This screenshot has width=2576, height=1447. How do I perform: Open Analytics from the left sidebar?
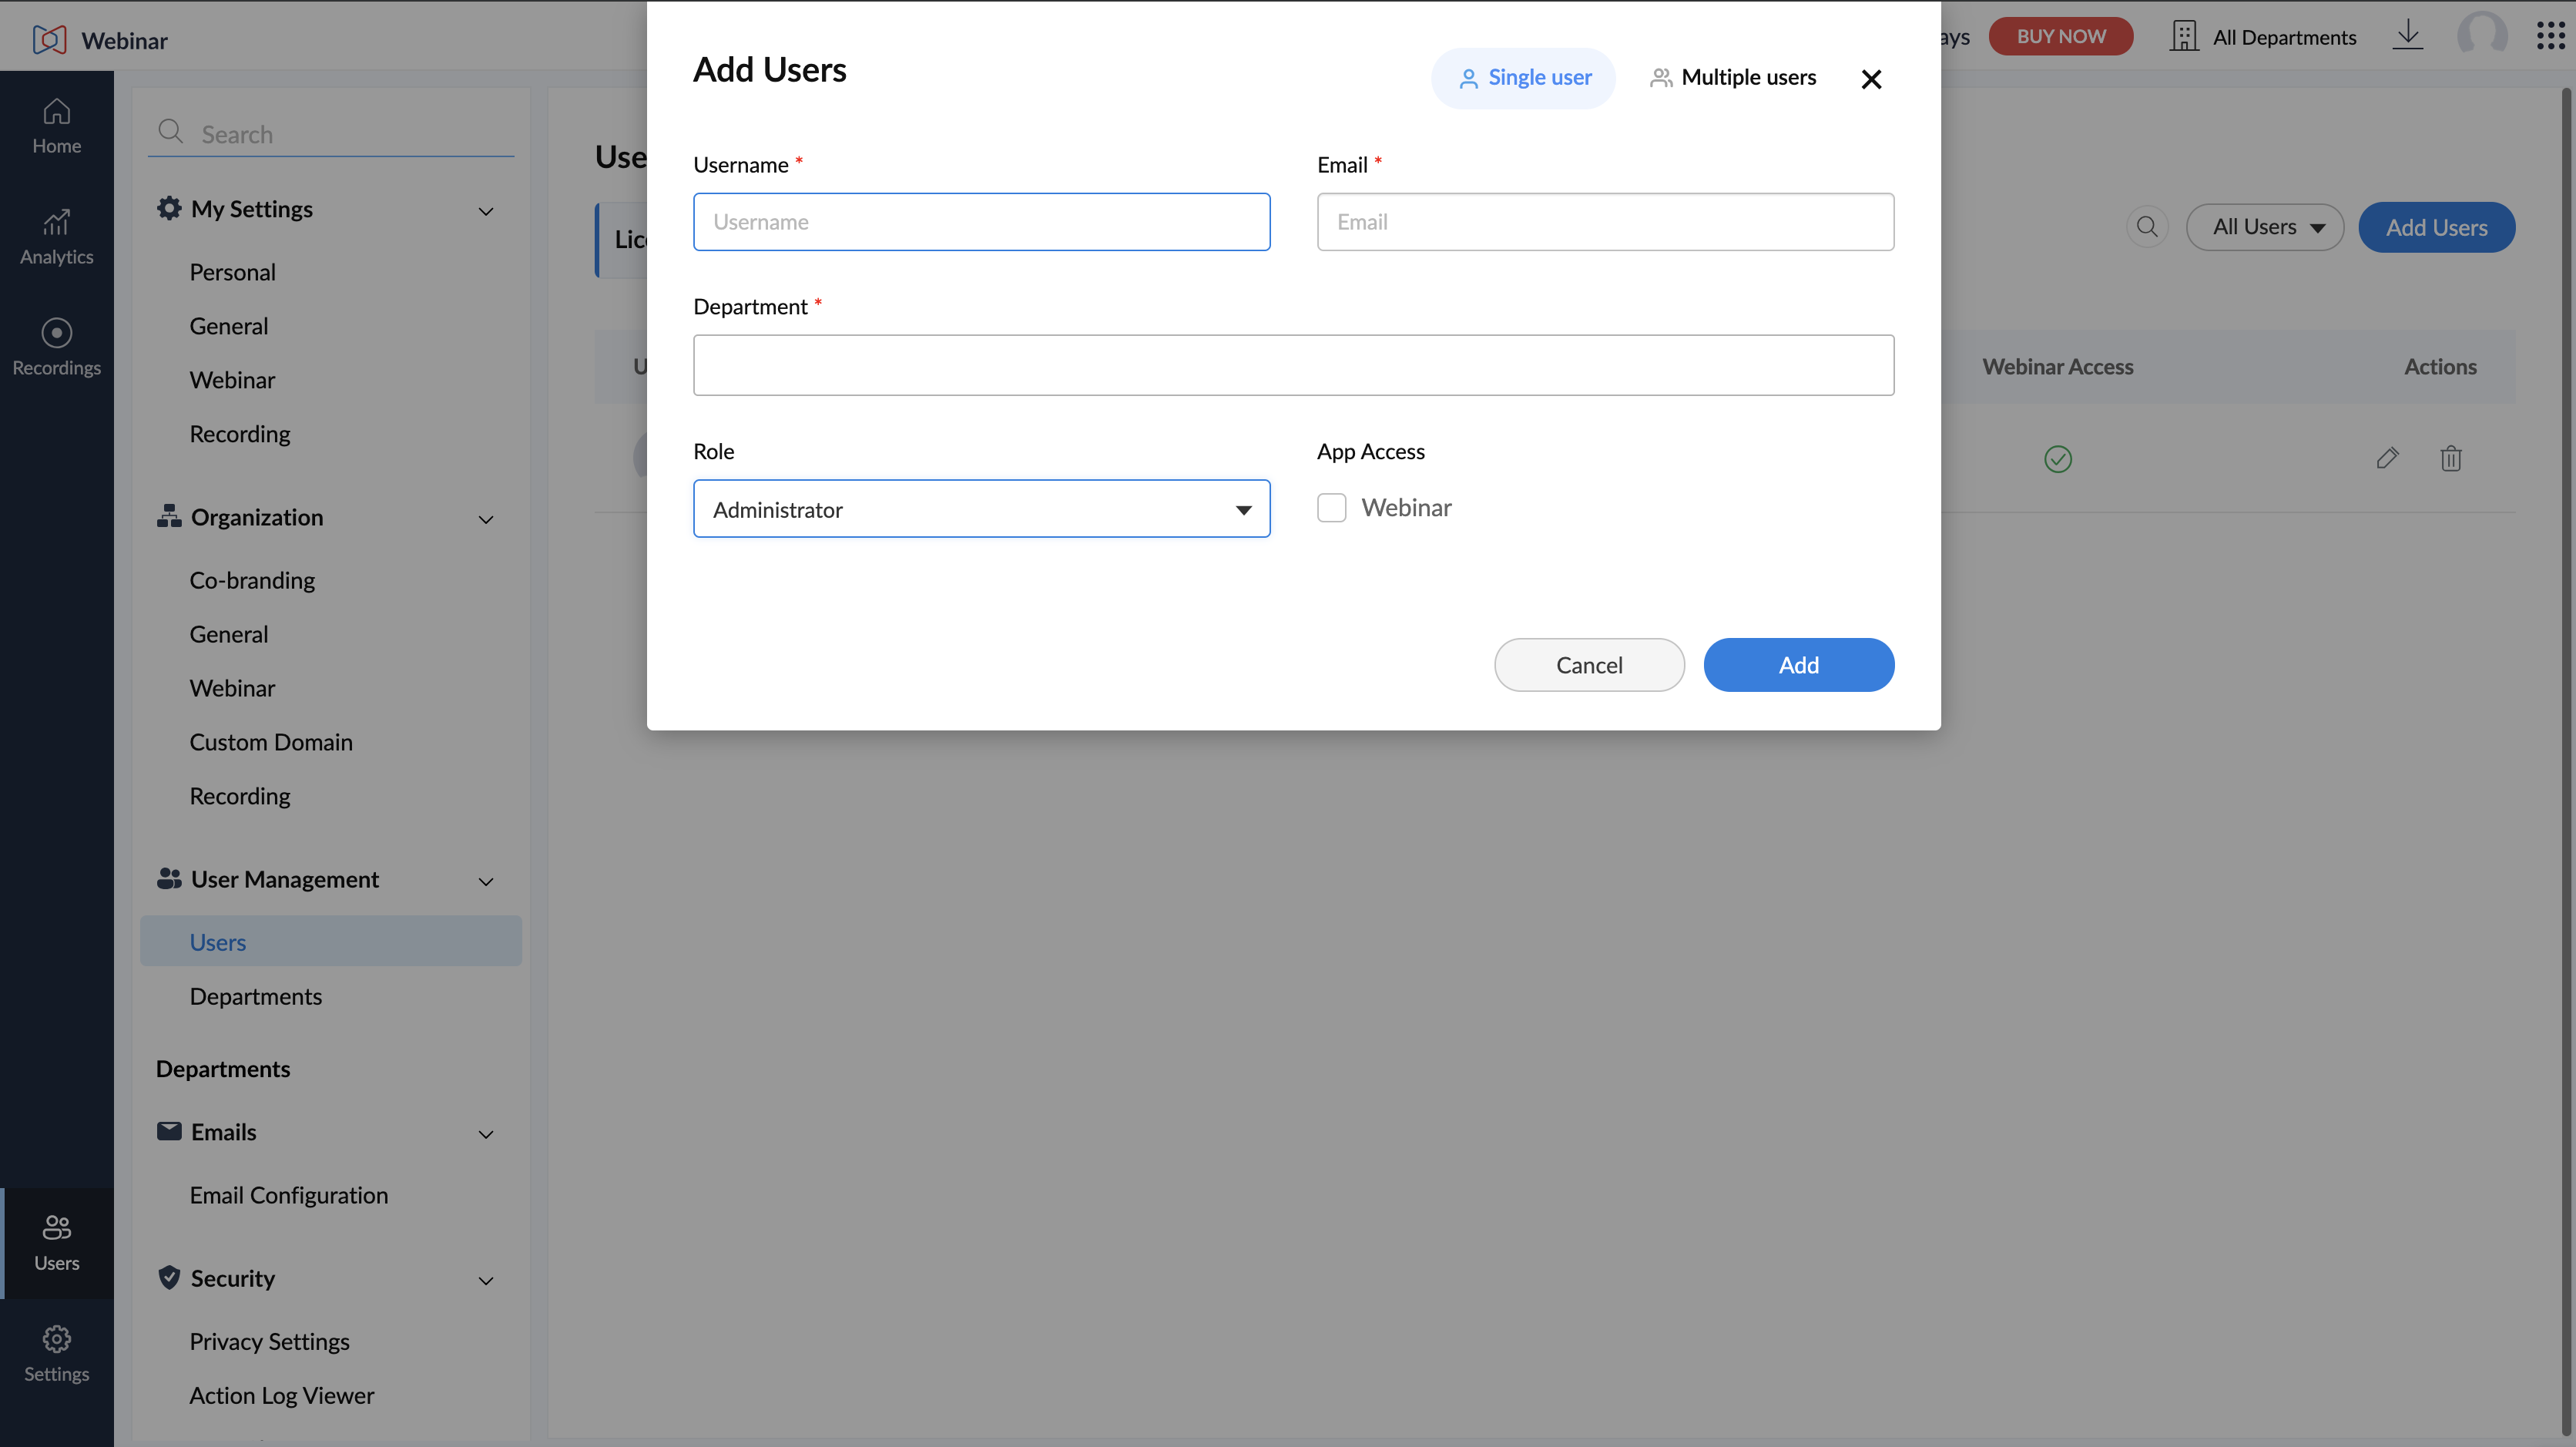pos(56,237)
